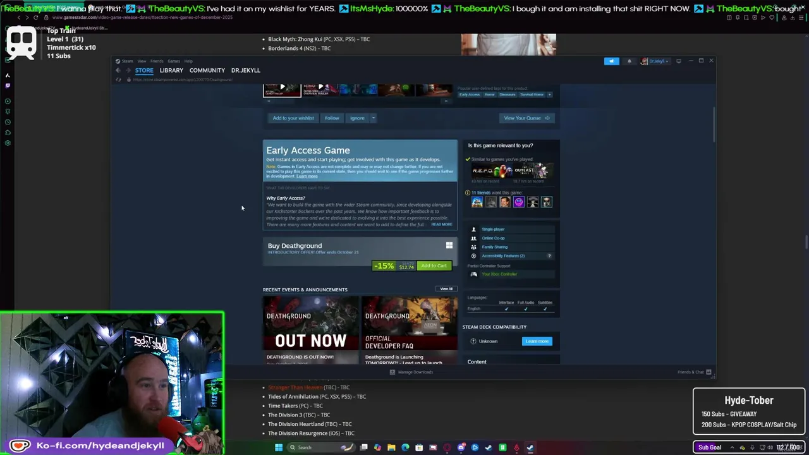Open the 11 friends link

click(x=481, y=193)
